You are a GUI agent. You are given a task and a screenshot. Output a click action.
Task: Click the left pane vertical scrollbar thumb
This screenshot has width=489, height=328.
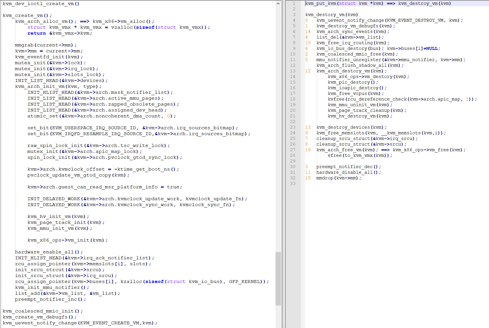(278, 278)
